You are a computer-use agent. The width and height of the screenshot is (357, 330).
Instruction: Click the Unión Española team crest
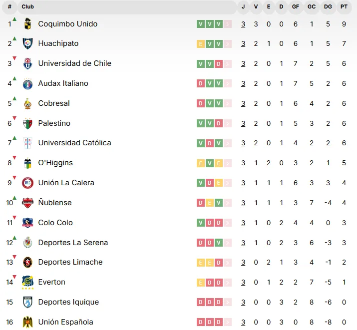28,322
